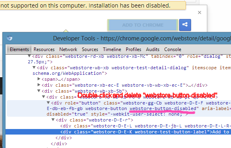Collapse the webstore-rd-xb dialog div node
This screenshot has height=148, width=231.
pos(29,56)
